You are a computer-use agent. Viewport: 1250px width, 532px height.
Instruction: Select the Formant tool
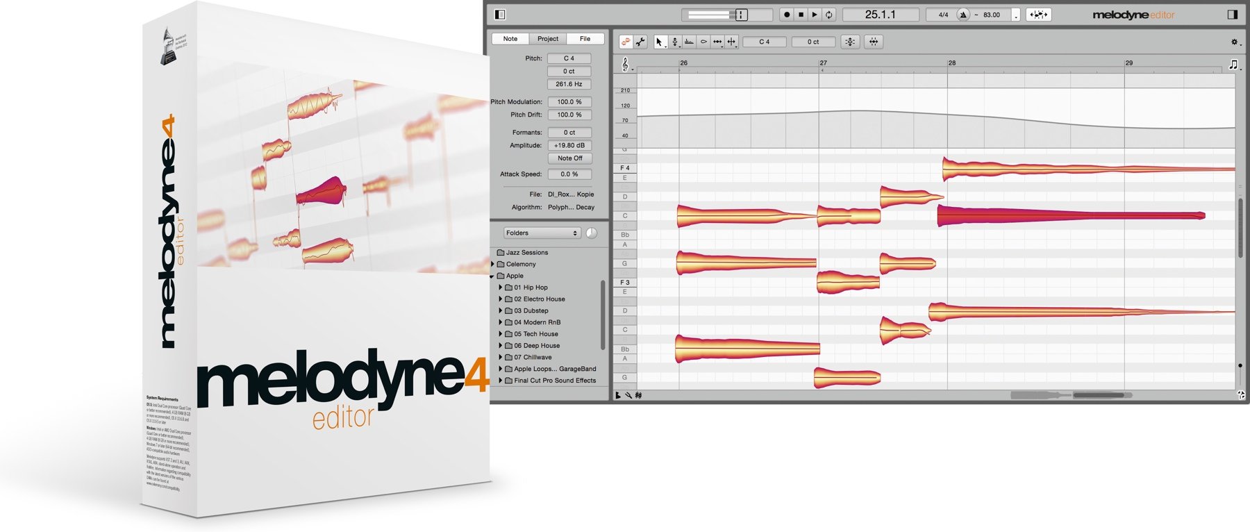click(x=689, y=42)
